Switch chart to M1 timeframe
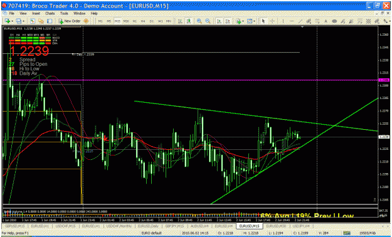This screenshot has height=237, width=392. tap(100, 21)
